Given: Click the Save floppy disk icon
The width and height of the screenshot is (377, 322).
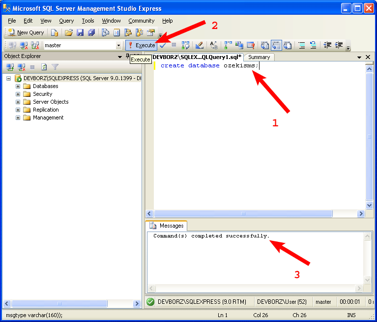Looking at the screenshot, I should click(80, 32).
